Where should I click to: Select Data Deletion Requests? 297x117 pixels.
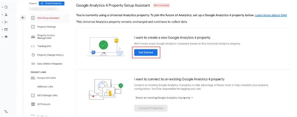[x=49, y=64]
